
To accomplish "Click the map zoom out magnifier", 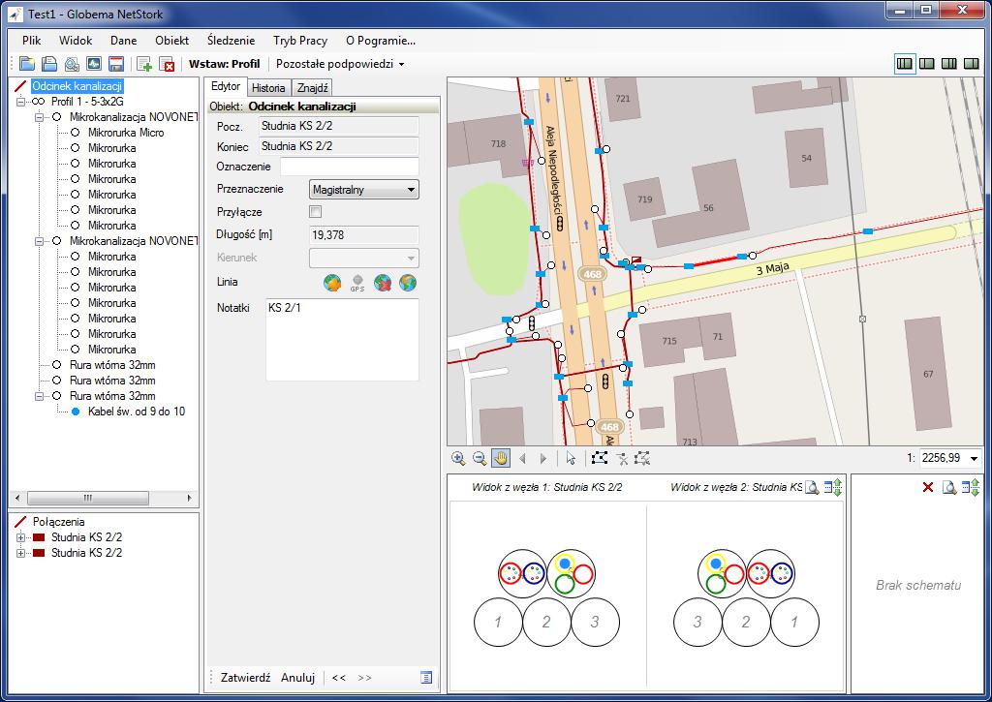I will (x=480, y=459).
